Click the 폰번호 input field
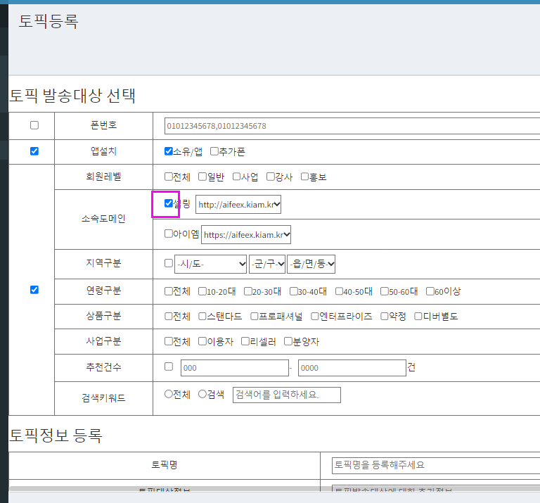Screen dimensions: 540x503 click(x=352, y=126)
